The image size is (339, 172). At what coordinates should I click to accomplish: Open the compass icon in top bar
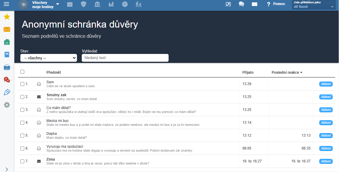click(125, 4)
